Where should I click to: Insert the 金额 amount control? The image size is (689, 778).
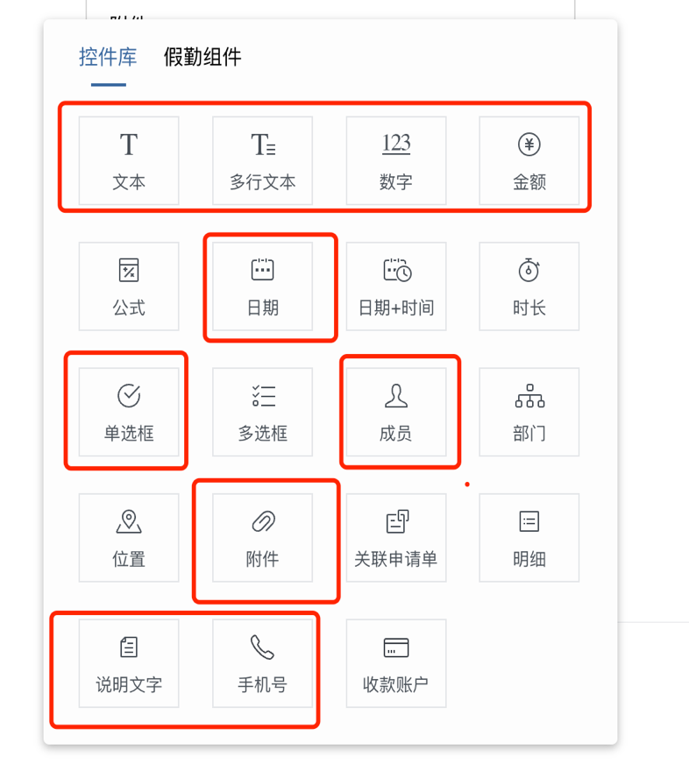tap(529, 160)
